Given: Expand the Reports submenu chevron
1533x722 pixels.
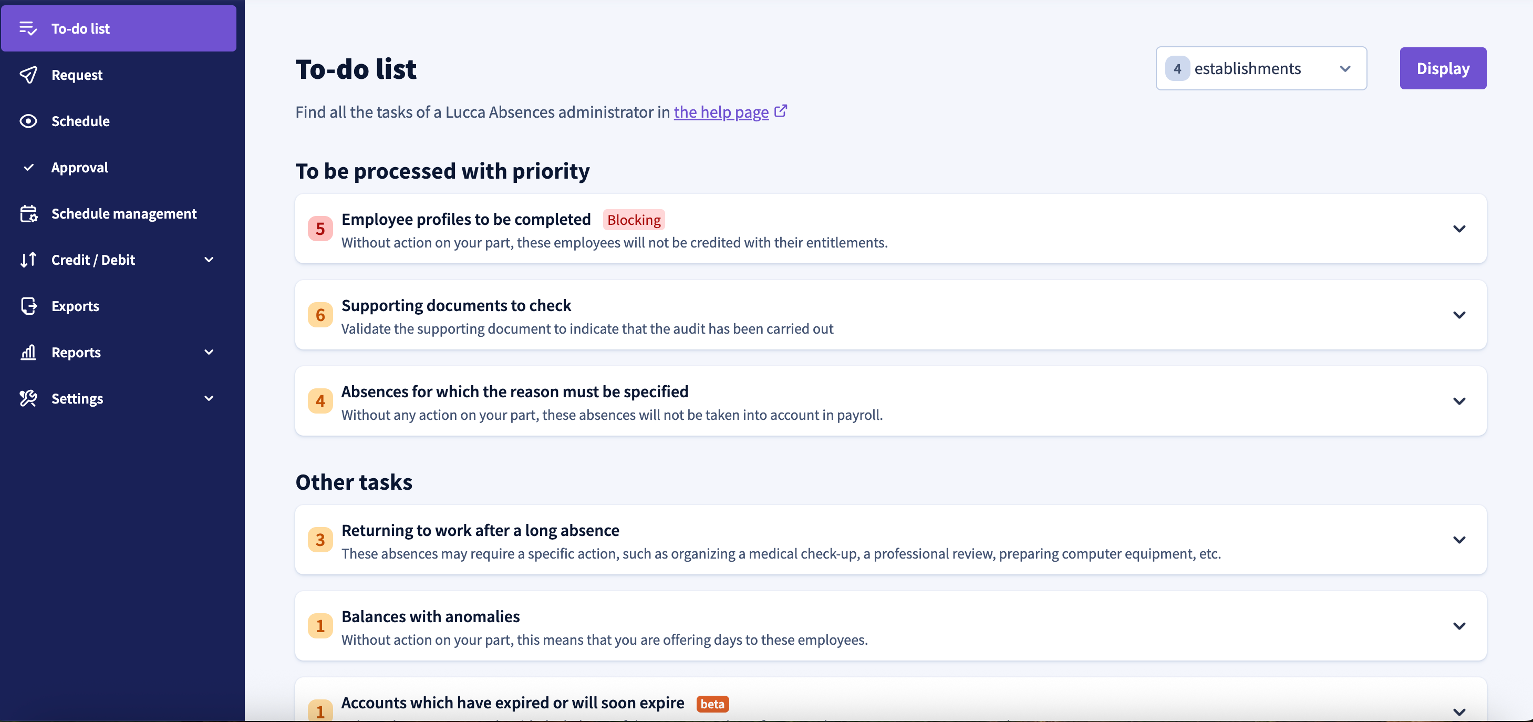Looking at the screenshot, I should pyautogui.click(x=209, y=352).
